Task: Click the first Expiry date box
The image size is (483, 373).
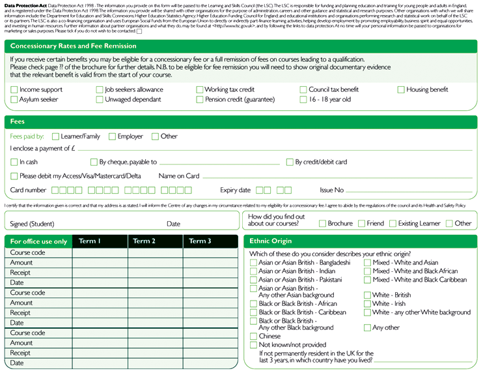Action: pos(260,190)
